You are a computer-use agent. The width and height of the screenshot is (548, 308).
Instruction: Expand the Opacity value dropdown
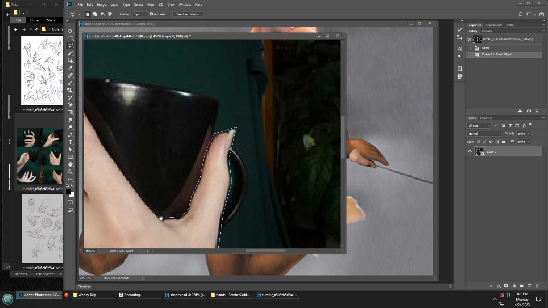(x=529, y=133)
